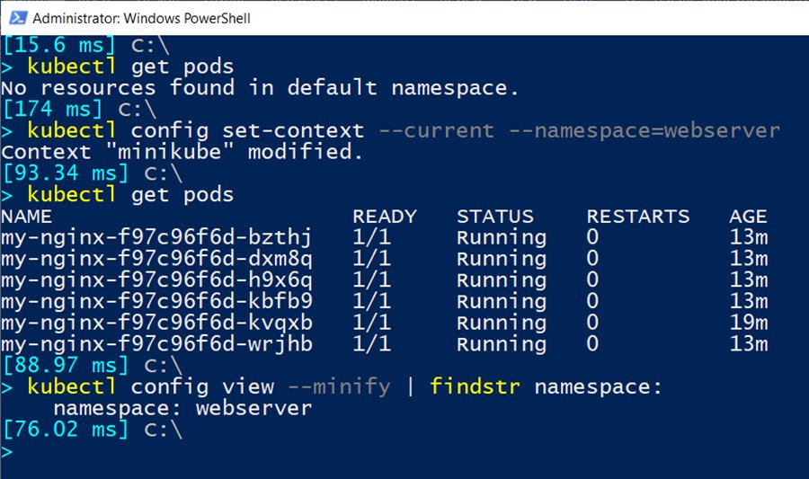
Task: Select the my-nginx-f97c96f6d-dxm8q pod entry
Action: click(156, 260)
